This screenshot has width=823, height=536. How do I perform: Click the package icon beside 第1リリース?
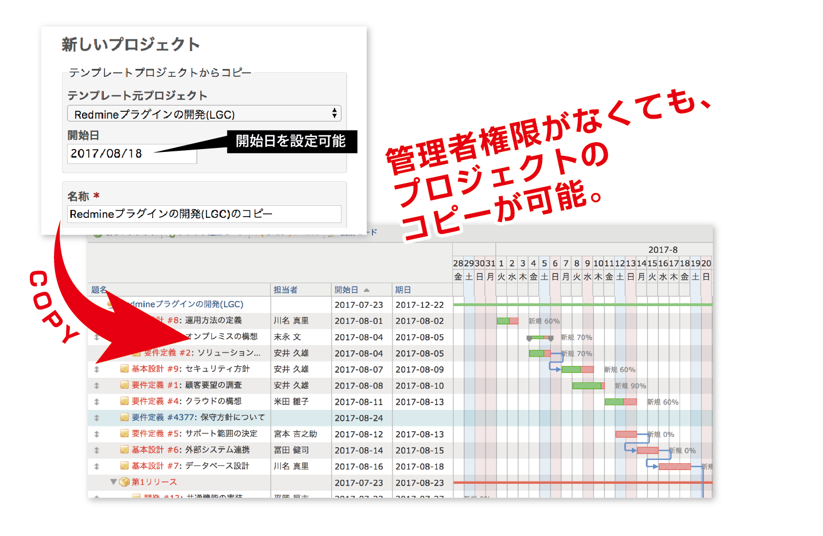[125, 482]
